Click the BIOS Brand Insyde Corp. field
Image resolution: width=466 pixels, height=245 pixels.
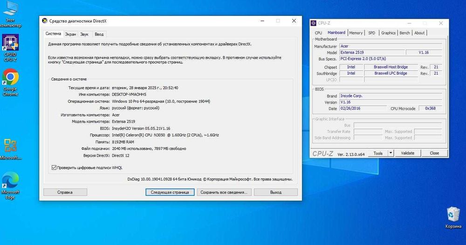click(x=391, y=96)
